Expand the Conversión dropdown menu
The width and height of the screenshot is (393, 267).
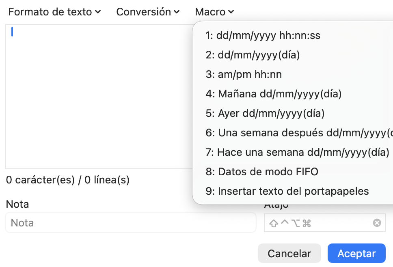pos(148,12)
